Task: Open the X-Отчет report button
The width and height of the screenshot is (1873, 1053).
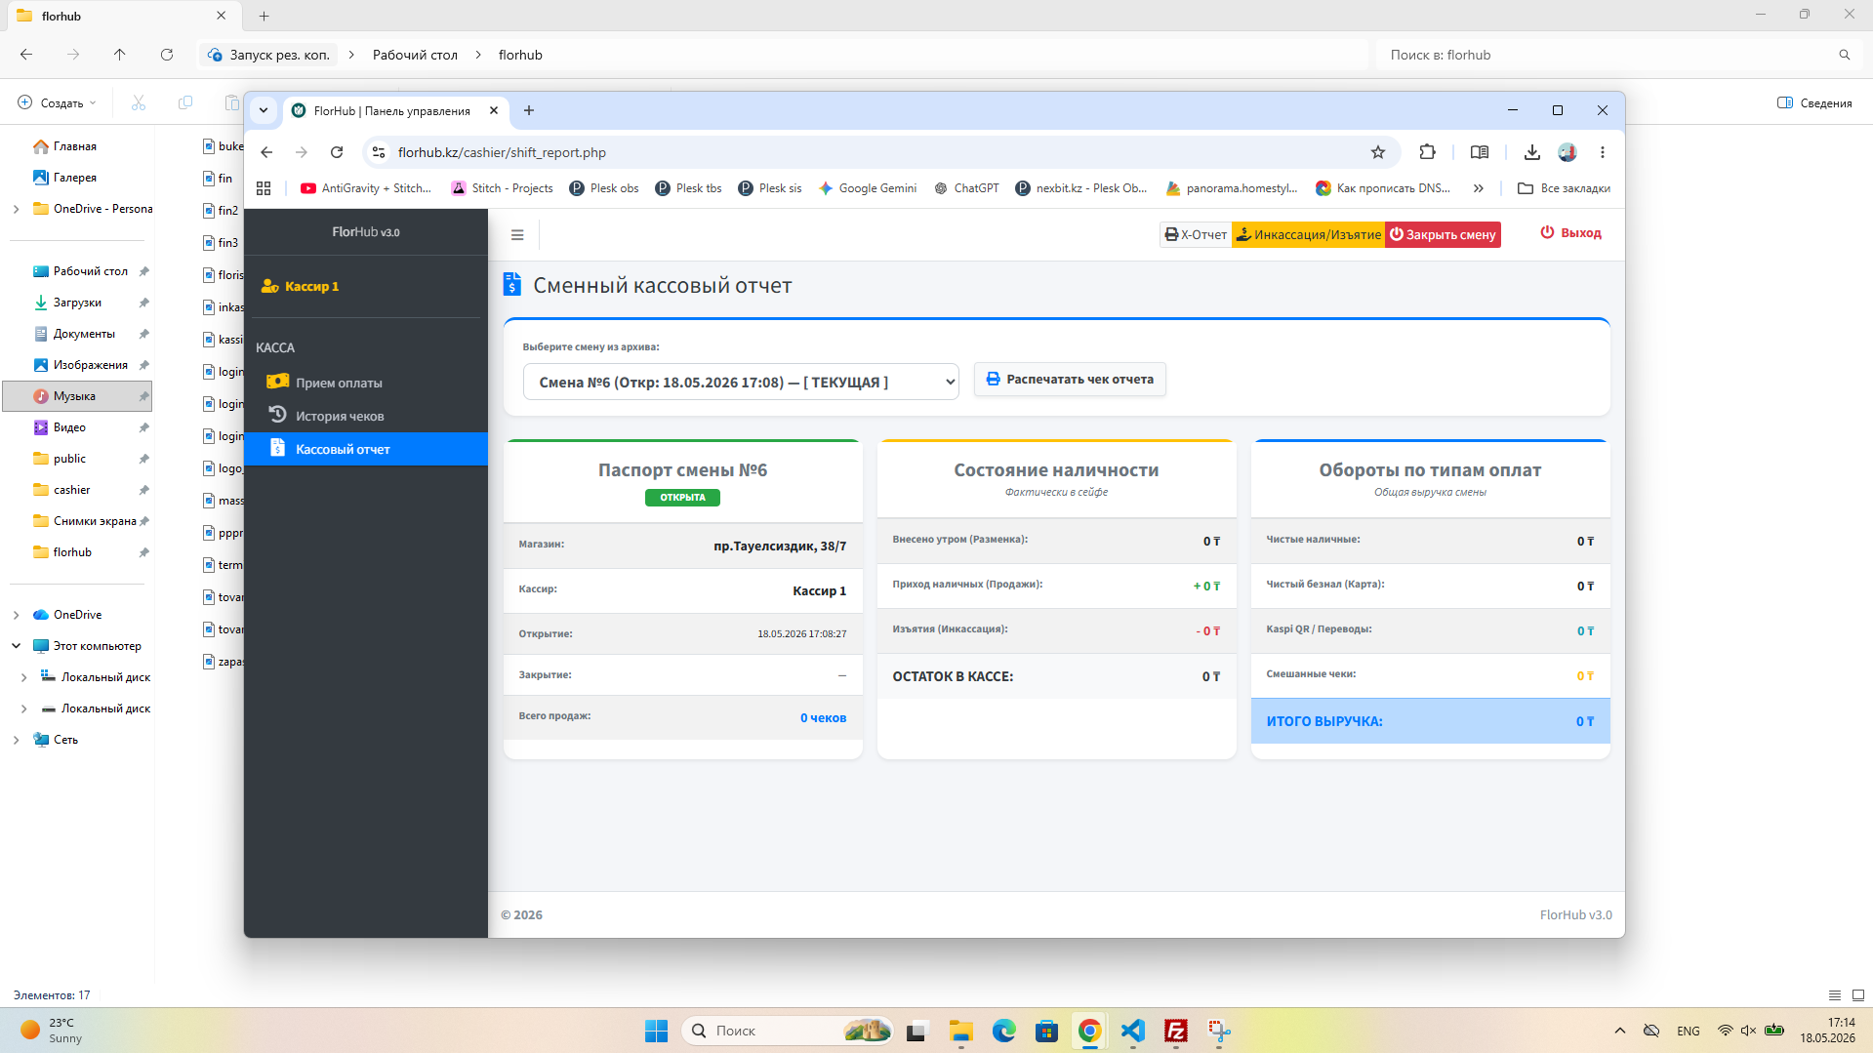Action: (x=1196, y=234)
